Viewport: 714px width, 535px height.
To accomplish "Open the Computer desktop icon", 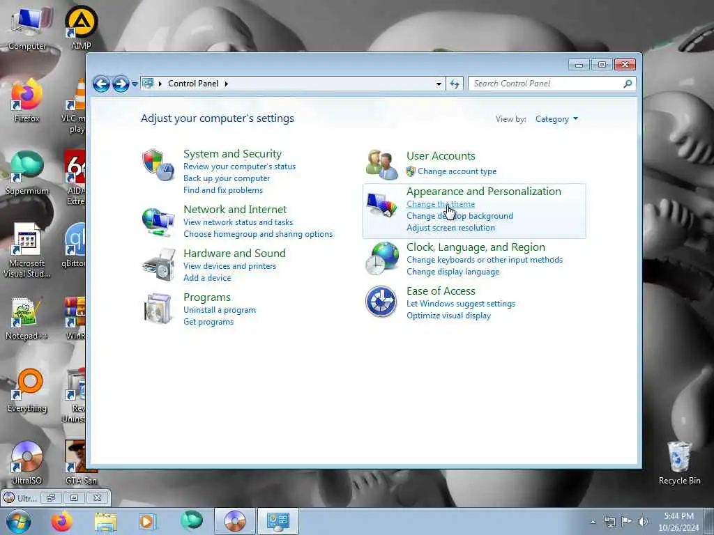I will (x=27, y=28).
